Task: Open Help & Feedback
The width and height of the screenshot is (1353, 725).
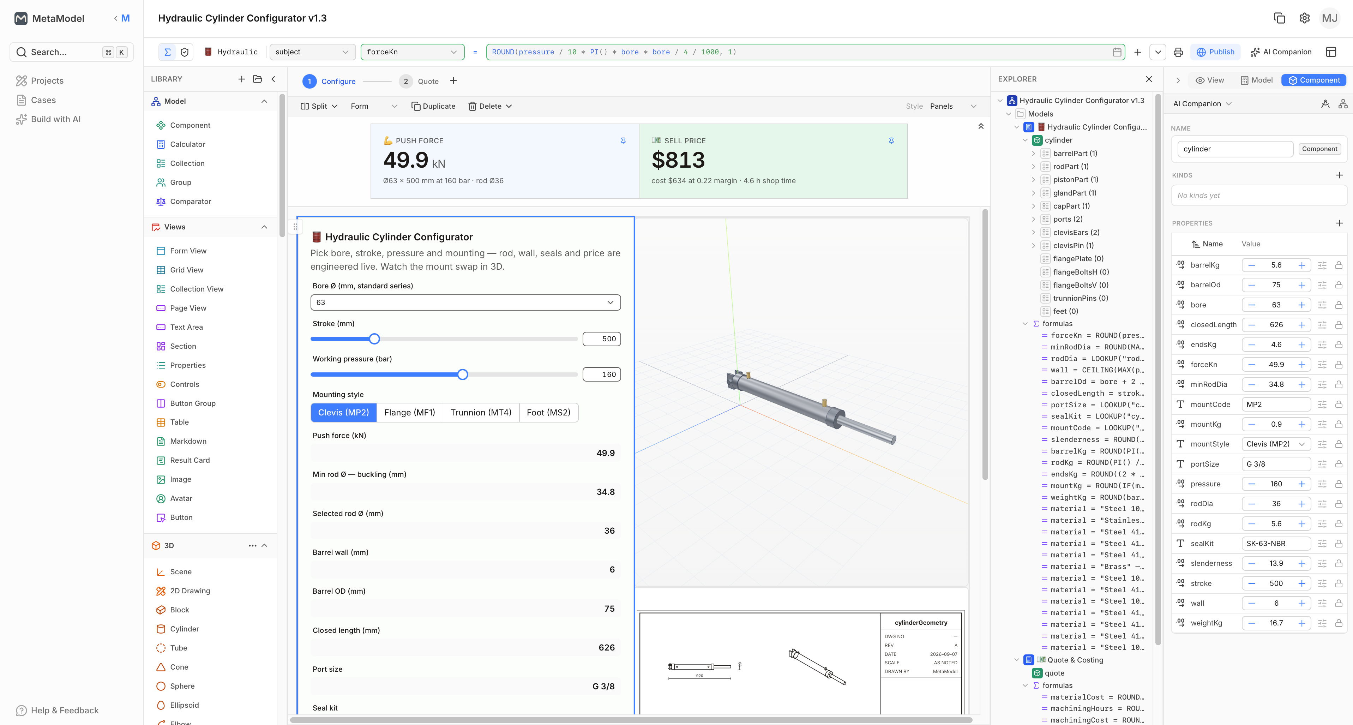Action: point(57,711)
